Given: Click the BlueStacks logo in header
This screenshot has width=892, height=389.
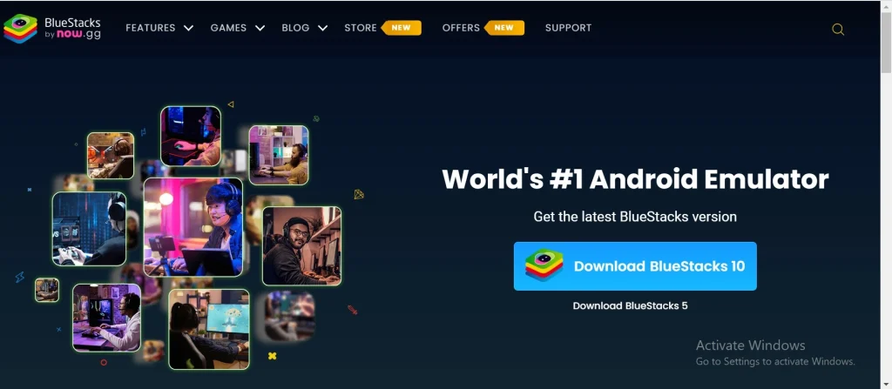Looking at the screenshot, I should tap(52, 29).
